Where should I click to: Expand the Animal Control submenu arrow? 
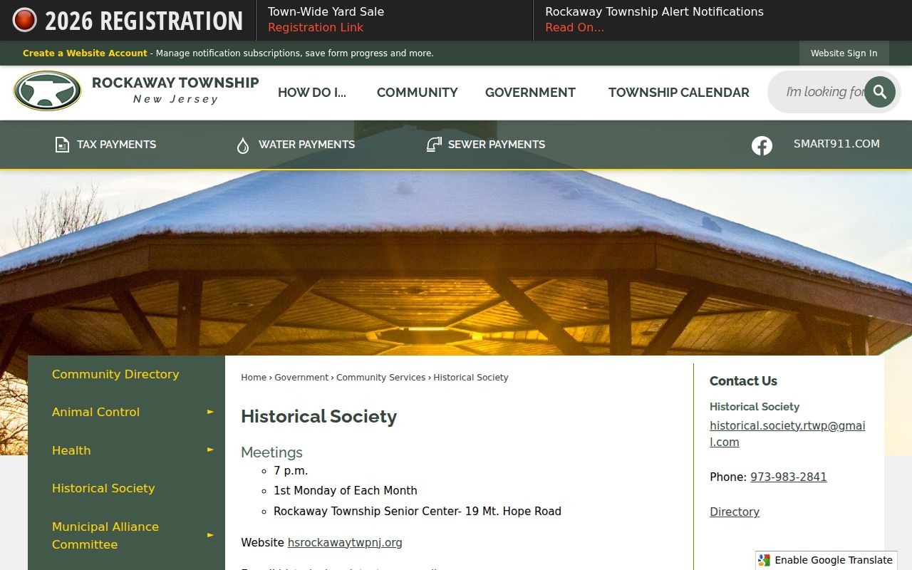click(x=210, y=412)
